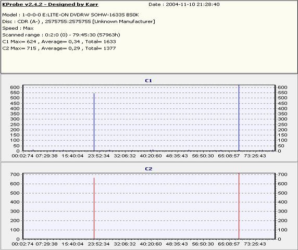Click the 23:52:34 label under C1 chart
298x250 pixels.
tap(98, 156)
